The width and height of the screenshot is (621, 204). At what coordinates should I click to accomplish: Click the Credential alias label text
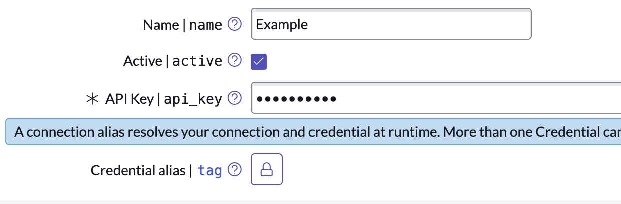[138, 171]
